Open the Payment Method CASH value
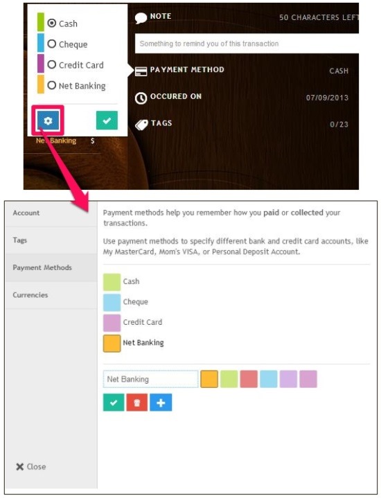The width and height of the screenshot is (381, 498). 339,71
